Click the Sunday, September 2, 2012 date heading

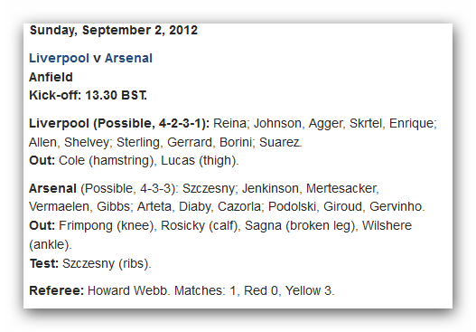[x=114, y=31]
